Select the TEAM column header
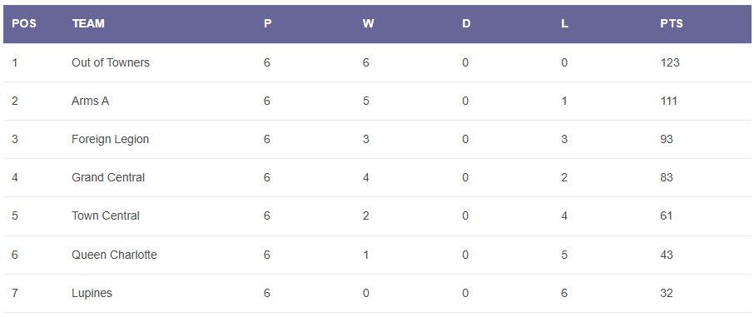 [x=88, y=23]
